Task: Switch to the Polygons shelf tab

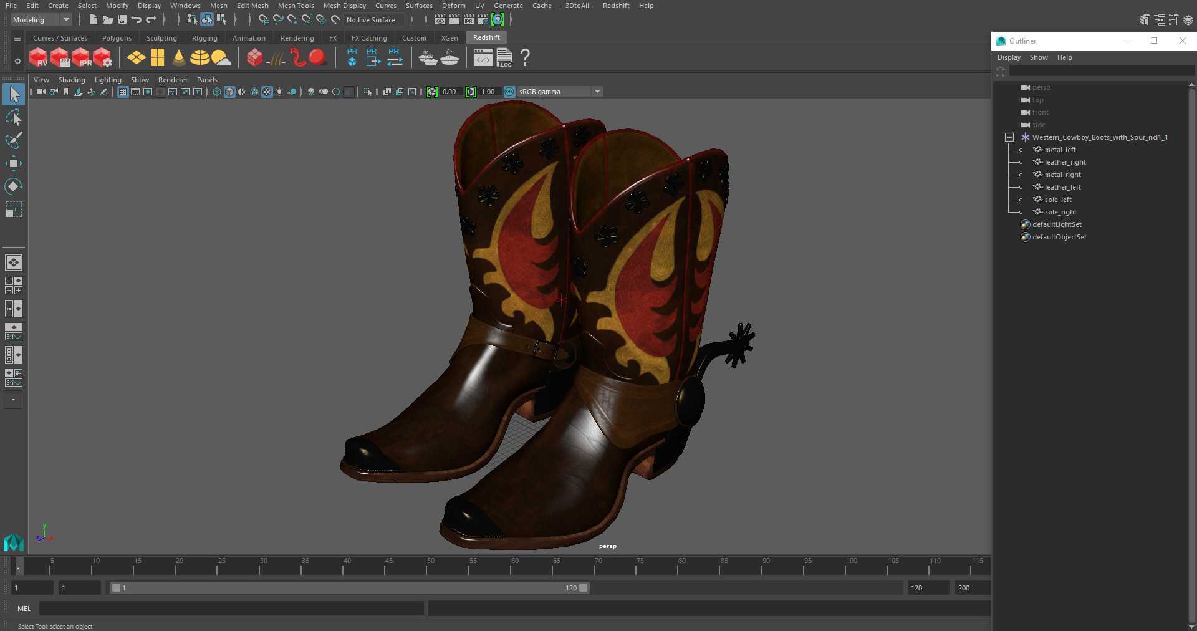Action: pyautogui.click(x=117, y=38)
